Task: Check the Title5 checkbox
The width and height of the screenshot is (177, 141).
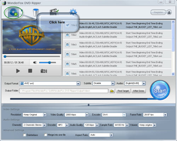Action: point(68,64)
